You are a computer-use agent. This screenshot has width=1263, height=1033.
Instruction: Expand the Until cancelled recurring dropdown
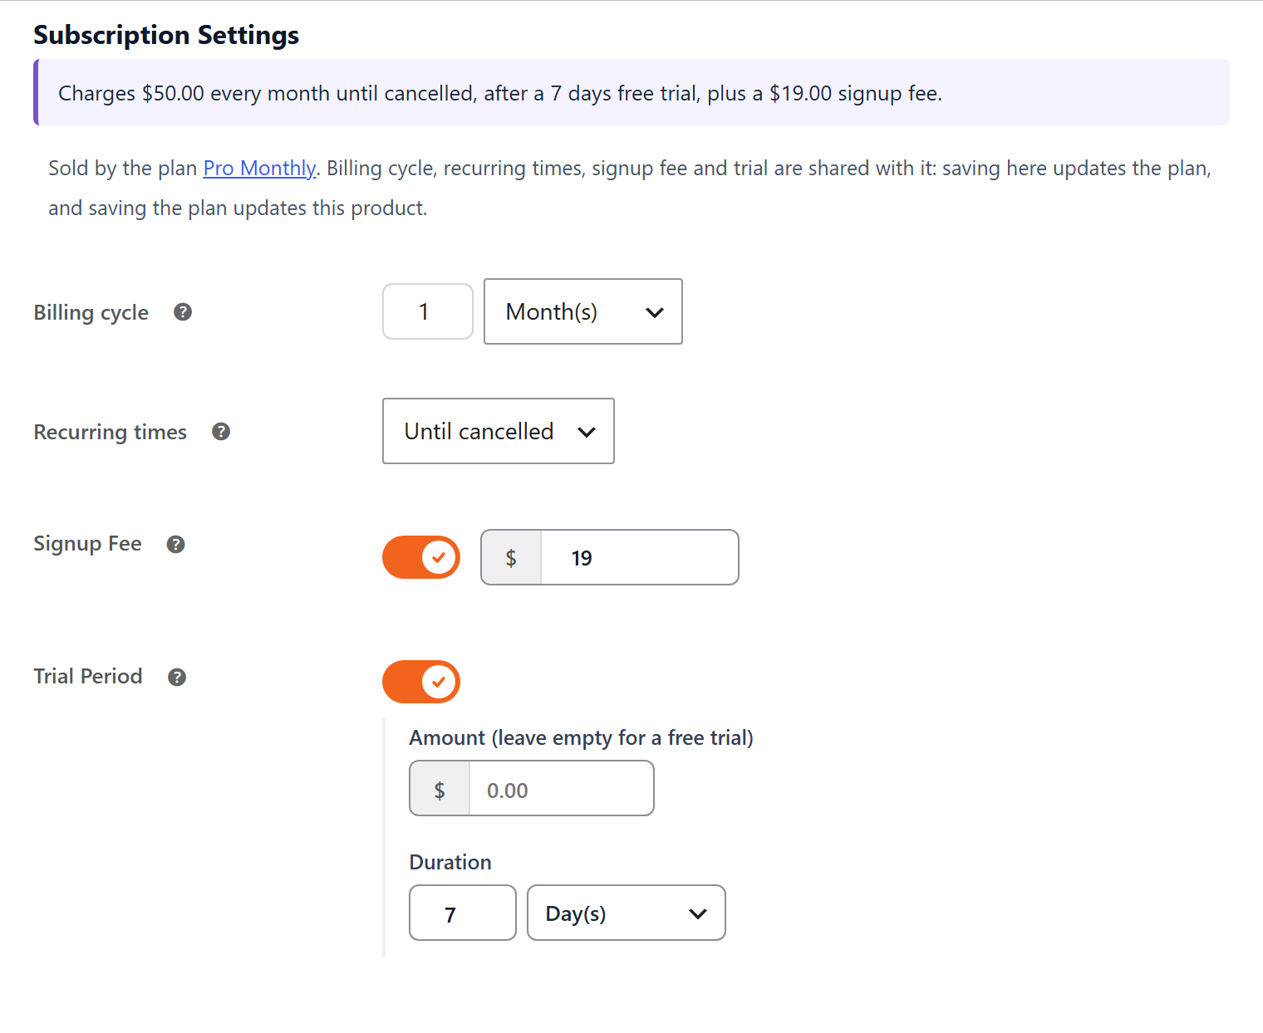pyautogui.click(x=499, y=431)
